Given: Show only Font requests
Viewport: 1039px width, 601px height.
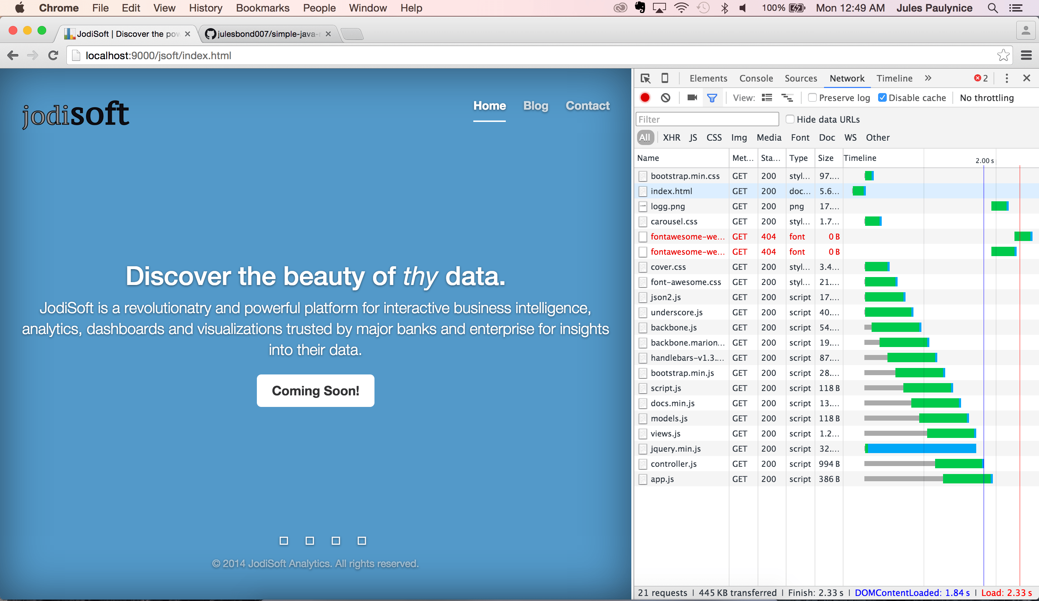Looking at the screenshot, I should click(800, 137).
